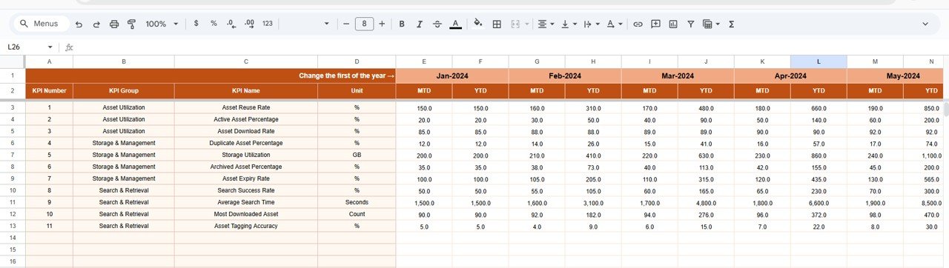Select column A header
This screenshot has width=949, height=268.
pos(49,61)
